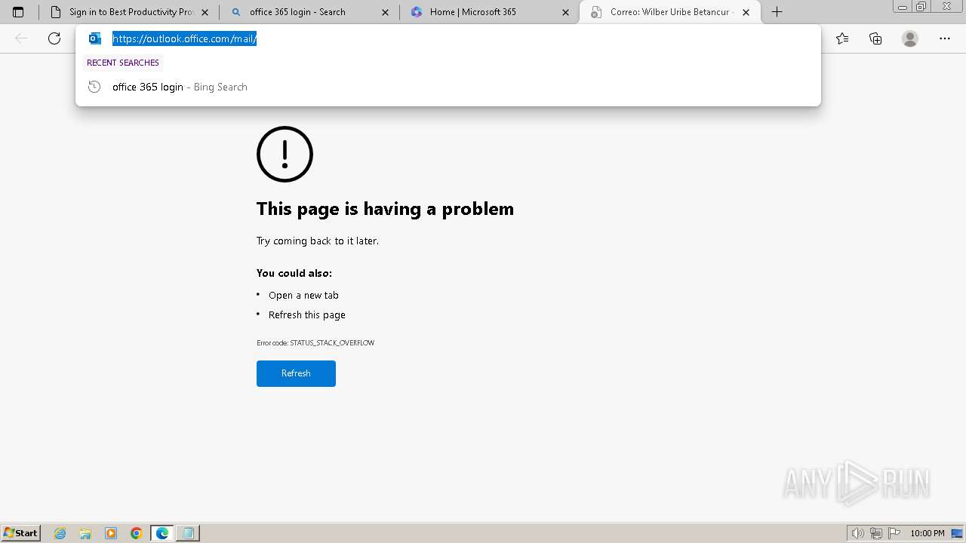The image size is (966, 543).
Task: Open File Explorer folder from taskbar
Action: [85, 533]
